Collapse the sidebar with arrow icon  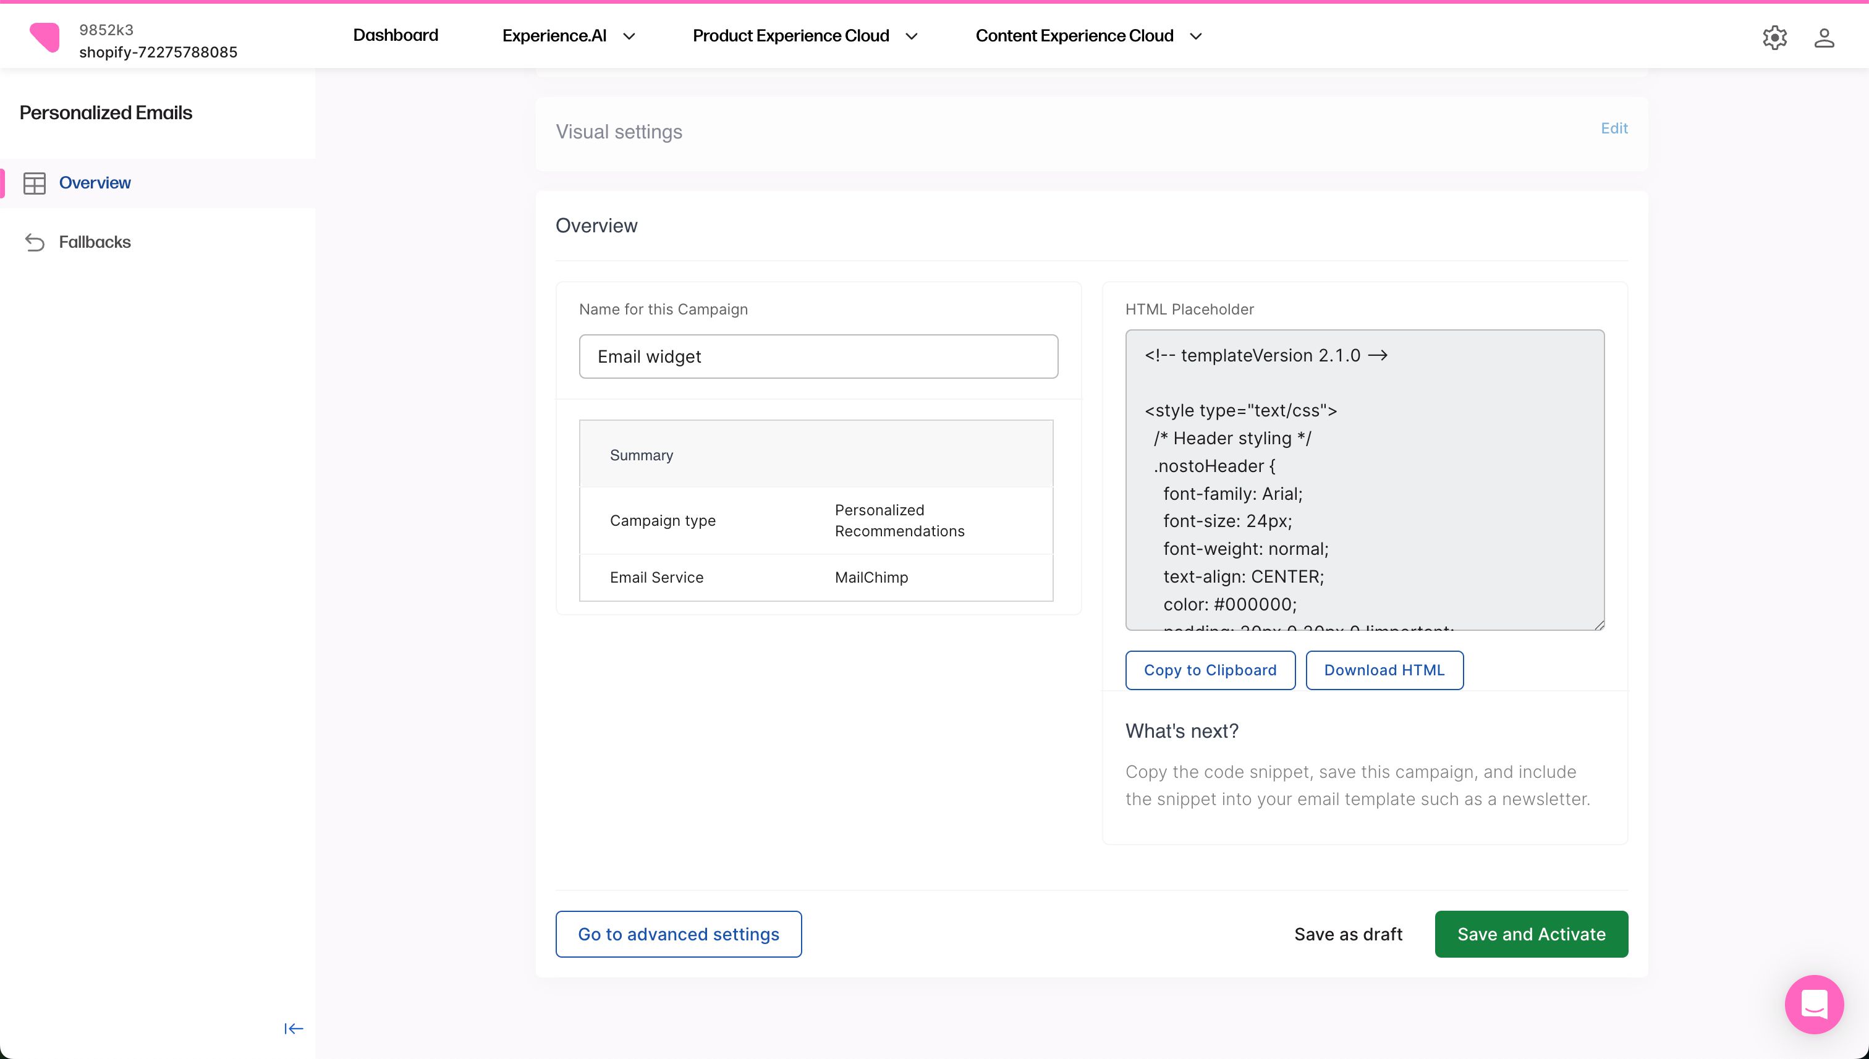[293, 1029]
